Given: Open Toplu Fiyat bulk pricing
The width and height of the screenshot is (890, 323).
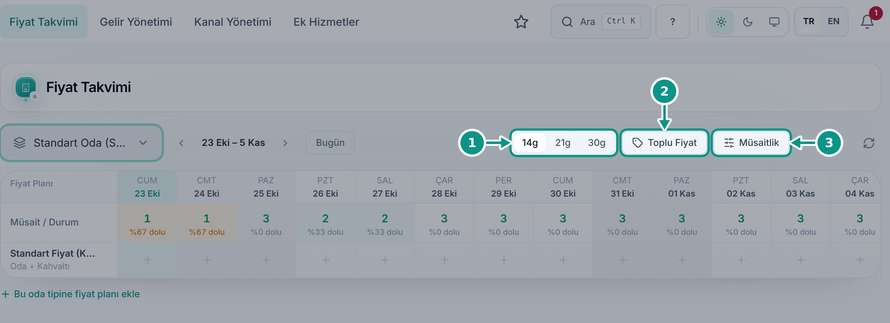Looking at the screenshot, I should [x=665, y=143].
